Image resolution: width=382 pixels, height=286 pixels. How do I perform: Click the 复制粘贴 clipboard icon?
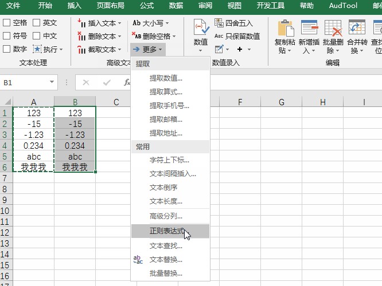click(x=286, y=27)
